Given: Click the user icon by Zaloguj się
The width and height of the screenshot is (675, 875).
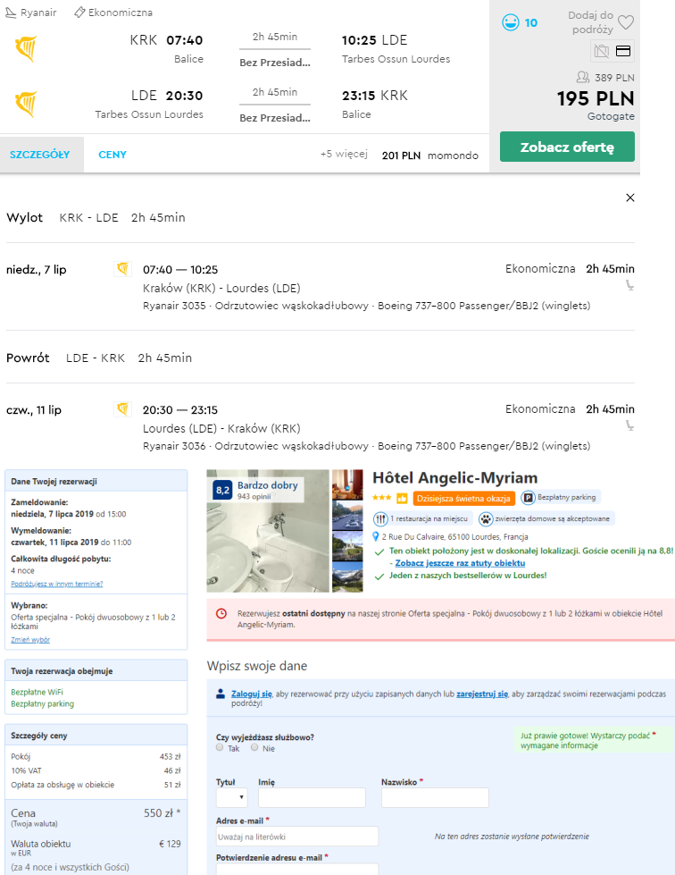Looking at the screenshot, I should [x=221, y=694].
